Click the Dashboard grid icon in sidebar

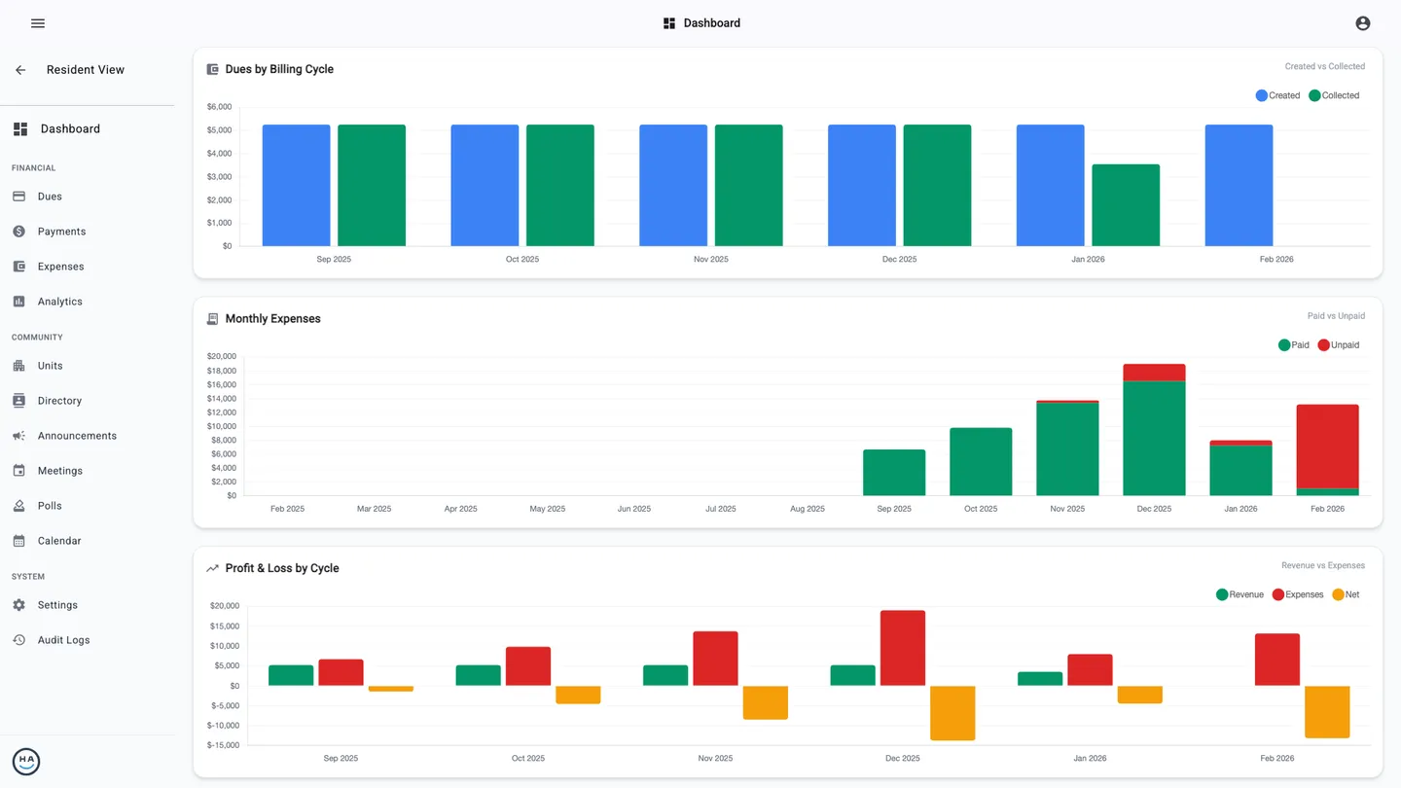click(20, 128)
